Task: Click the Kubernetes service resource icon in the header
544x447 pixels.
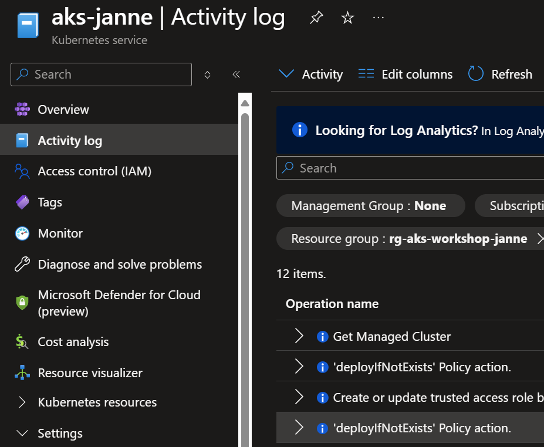Action: pyautogui.click(x=28, y=25)
